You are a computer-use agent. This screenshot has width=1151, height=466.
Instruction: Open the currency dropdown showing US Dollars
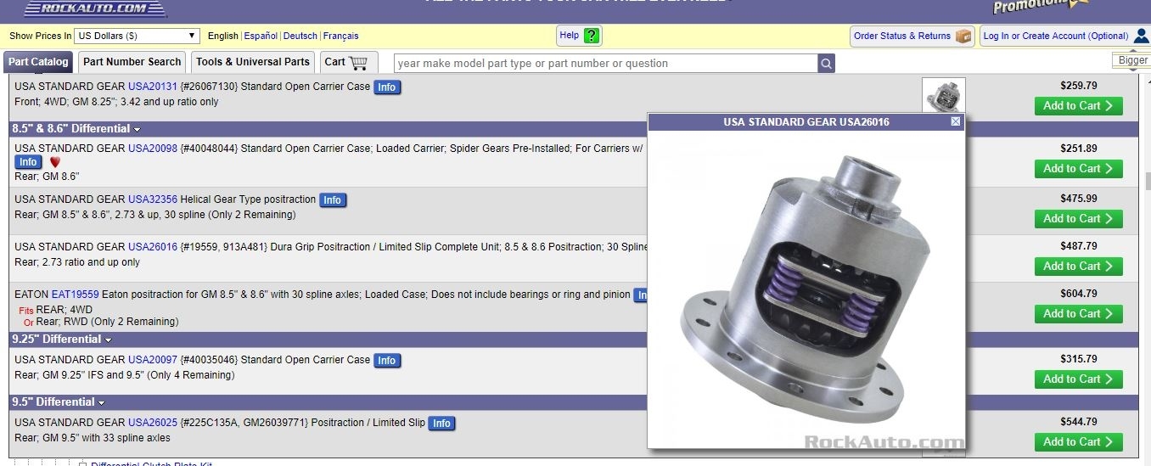point(137,36)
